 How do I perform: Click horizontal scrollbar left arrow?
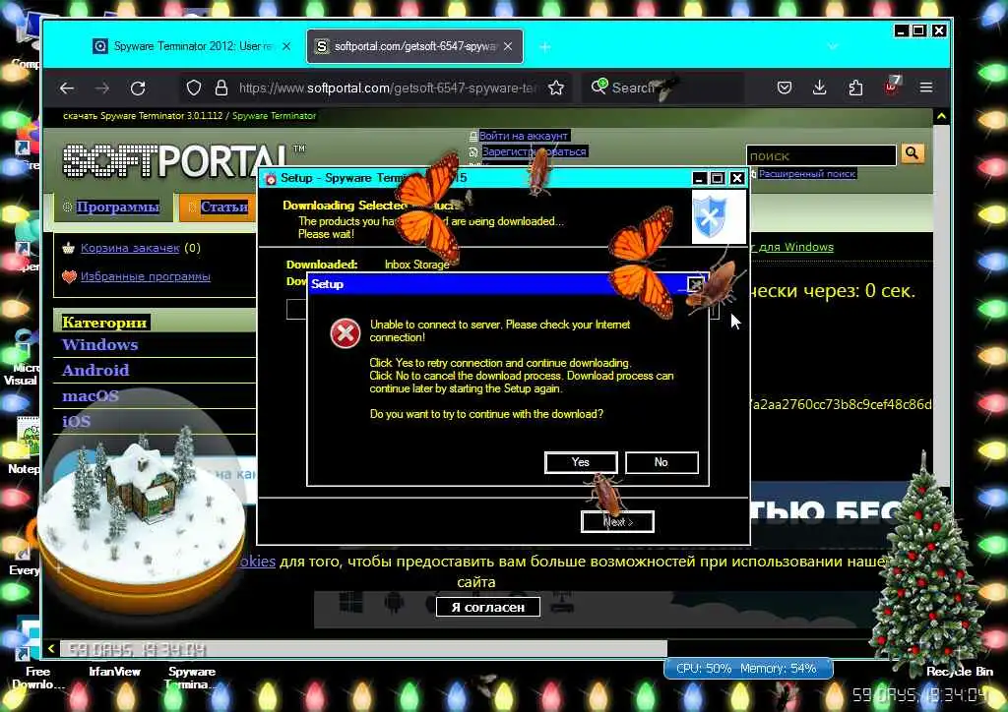51,648
